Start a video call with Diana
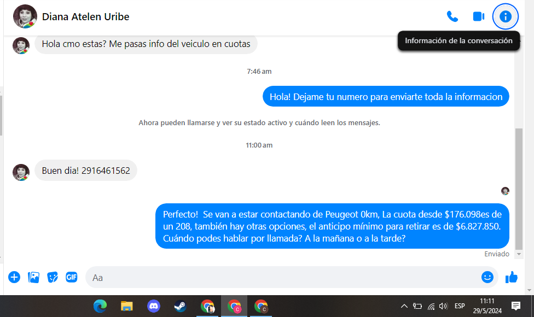 (x=479, y=16)
